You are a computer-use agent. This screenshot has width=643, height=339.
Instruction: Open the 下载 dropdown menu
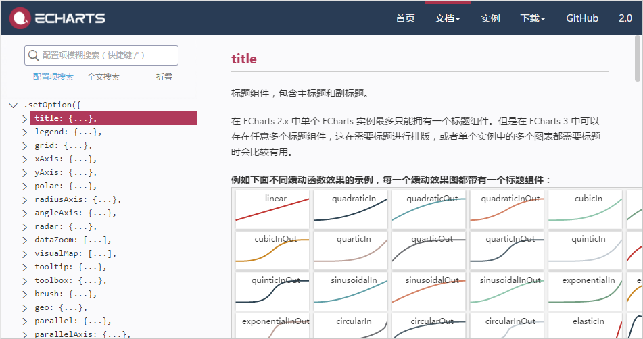click(x=533, y=18)
